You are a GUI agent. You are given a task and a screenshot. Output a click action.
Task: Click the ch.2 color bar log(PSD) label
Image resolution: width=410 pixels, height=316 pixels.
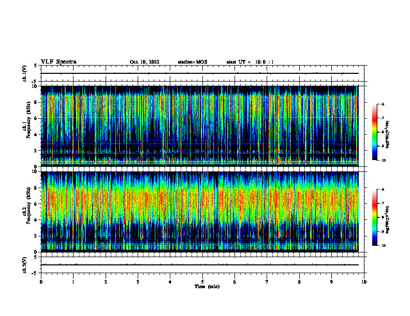point(388,219)
